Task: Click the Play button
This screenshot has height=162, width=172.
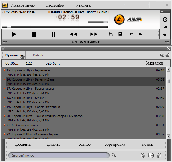Action: click(x=14, y=34)
